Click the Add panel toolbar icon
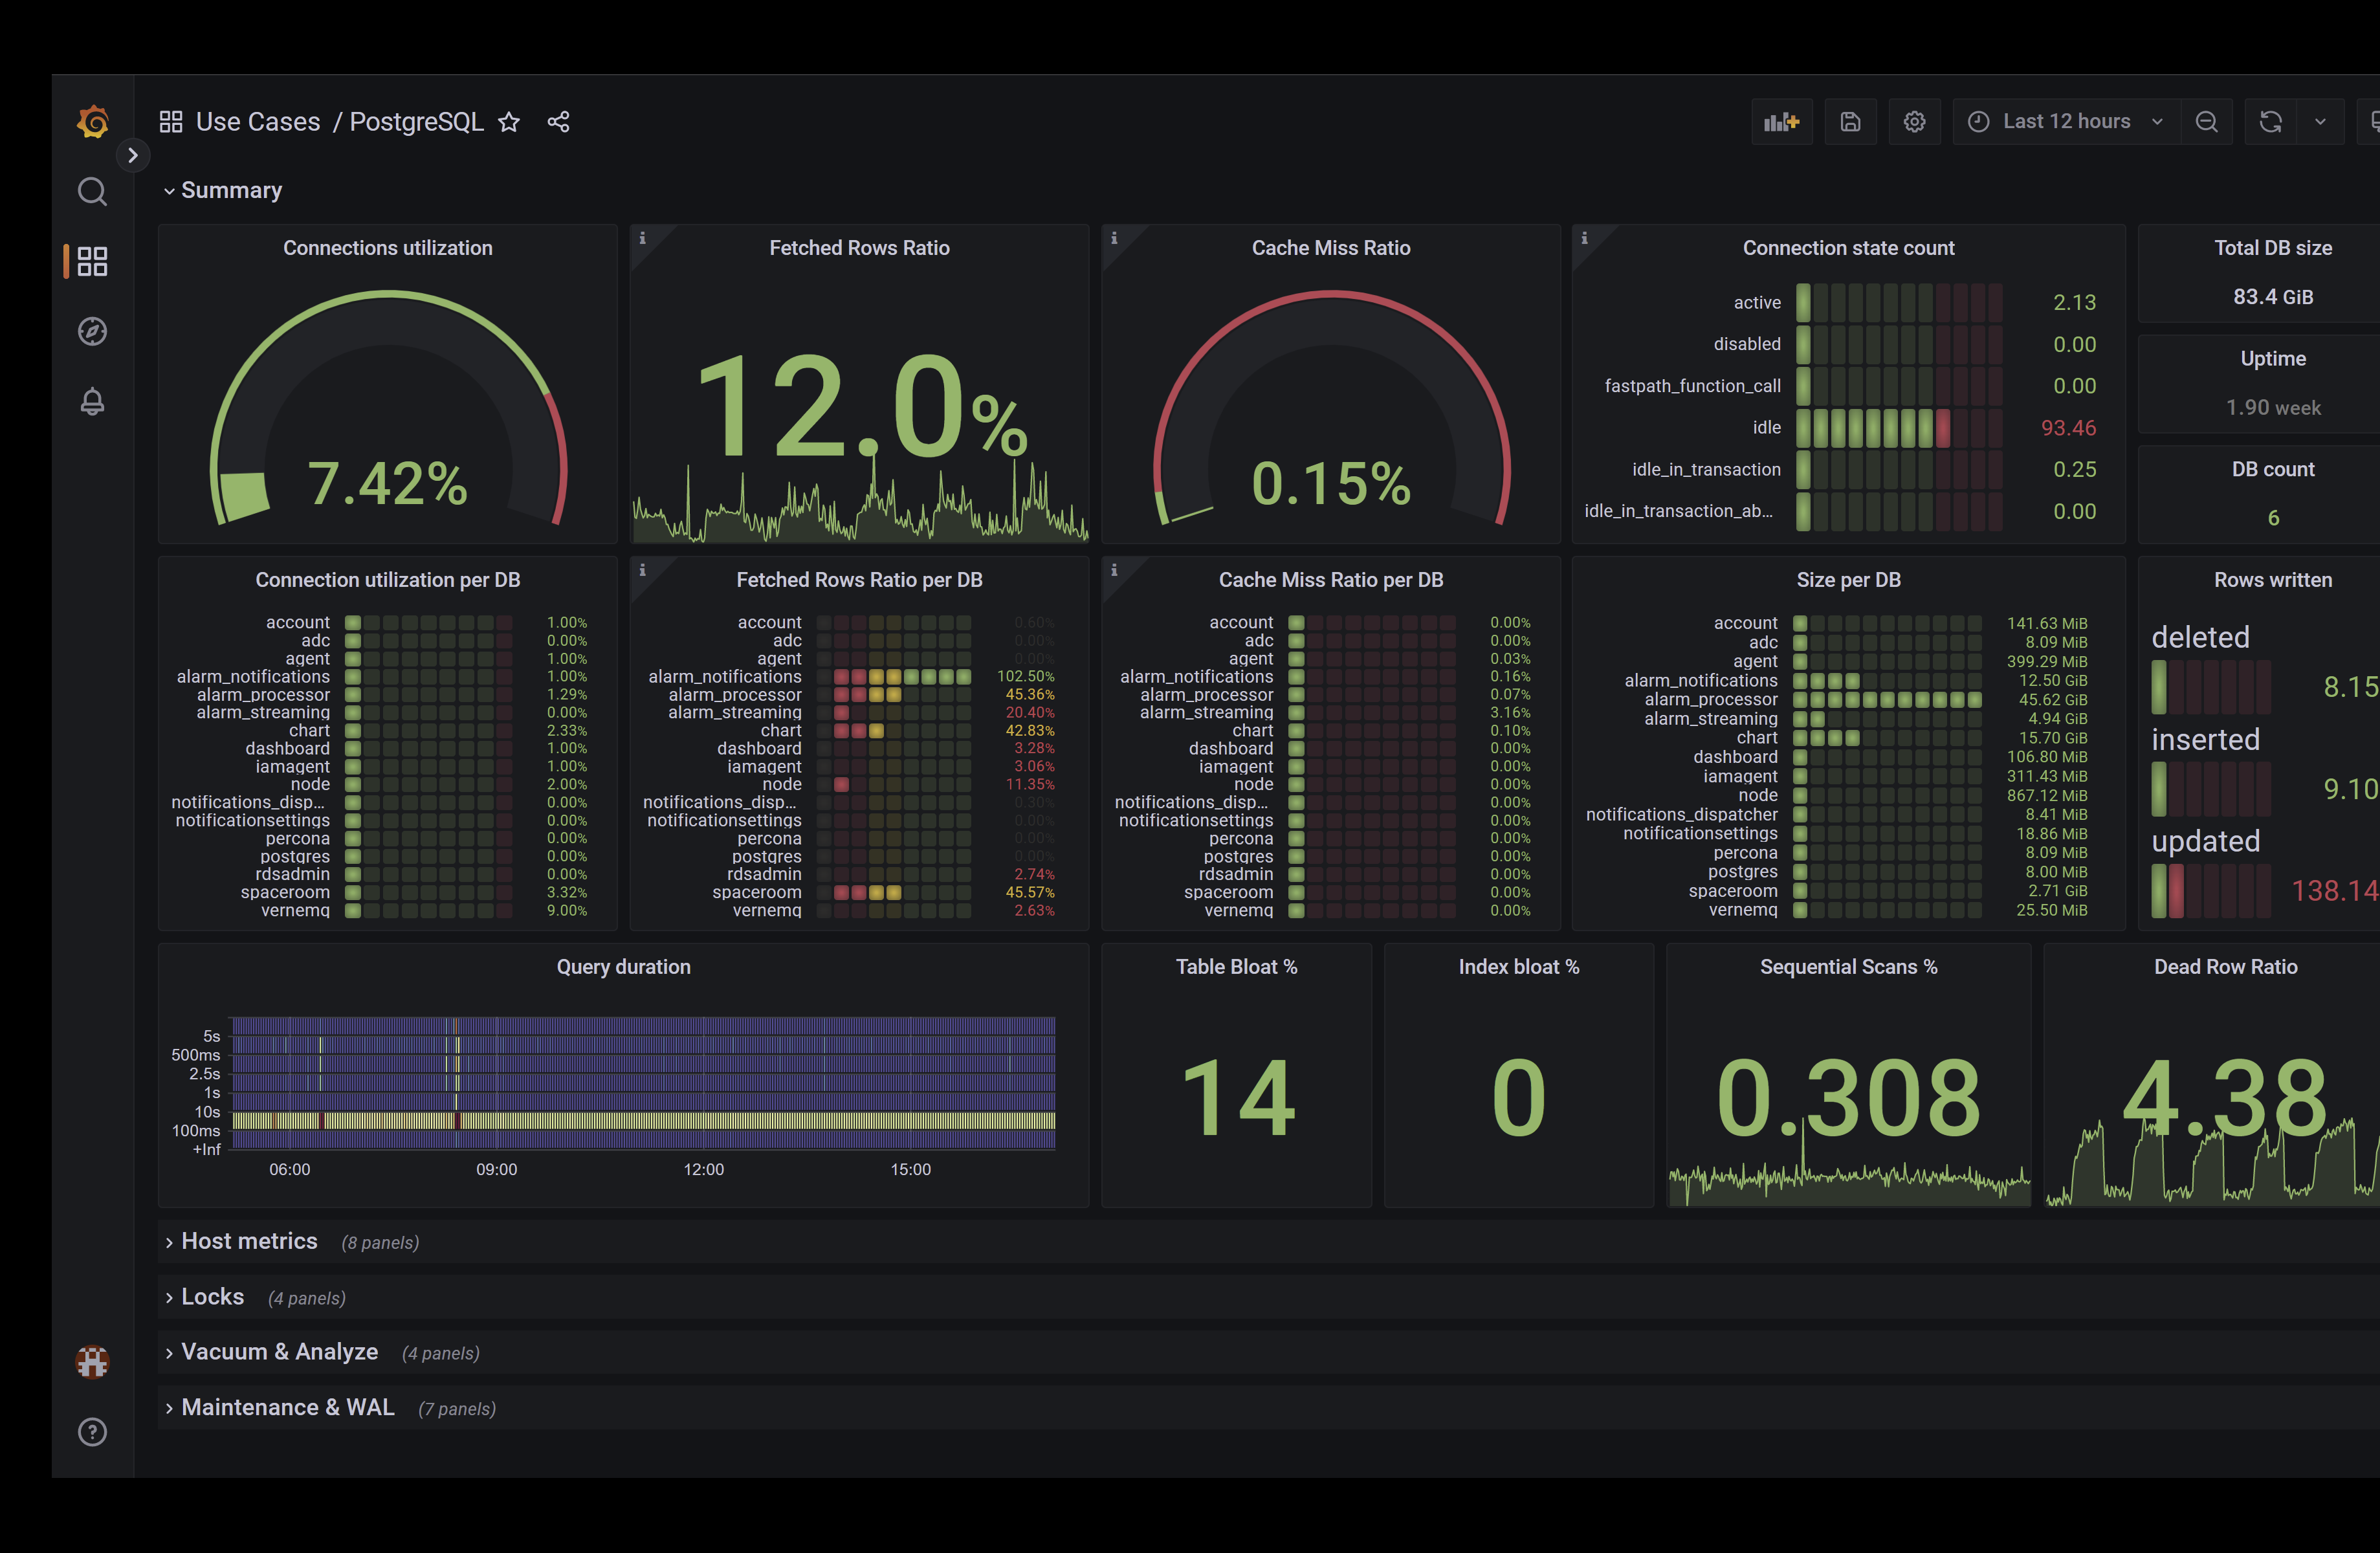2380x1553 pixels. click(x=1781, y=122)
